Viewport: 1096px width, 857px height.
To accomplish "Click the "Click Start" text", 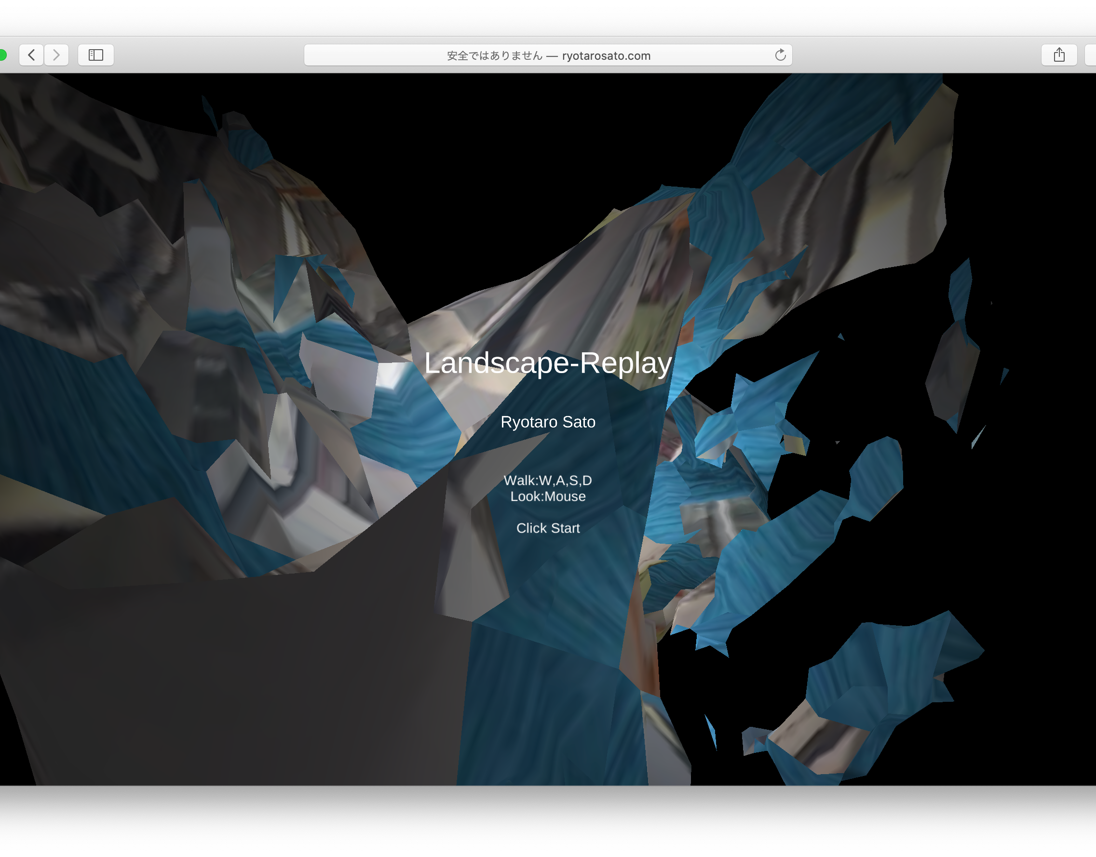I will 548,528.
